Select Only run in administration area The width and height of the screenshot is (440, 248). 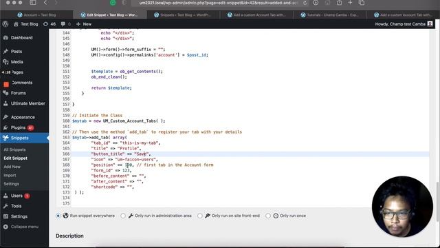[123, 216]
